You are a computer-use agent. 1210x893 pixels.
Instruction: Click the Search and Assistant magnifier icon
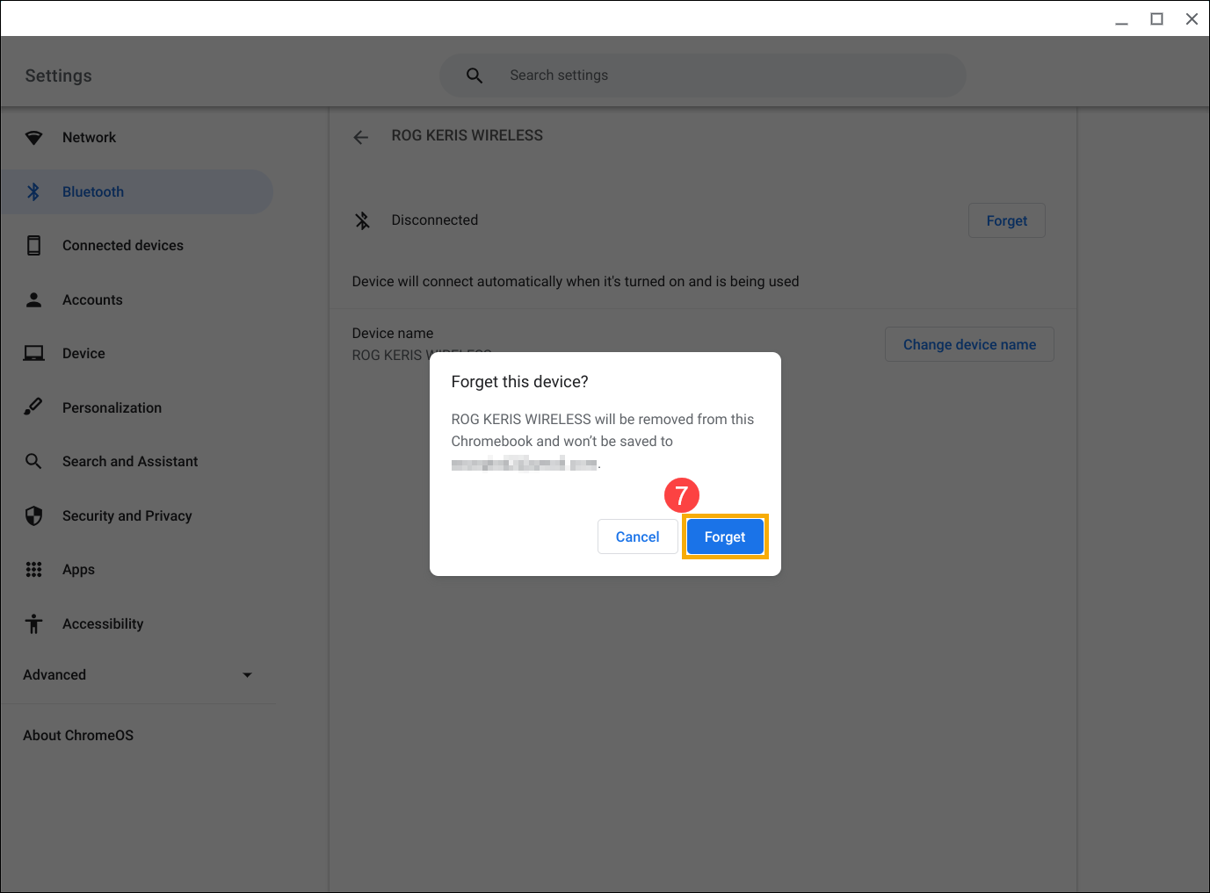[x=33, y=462]
